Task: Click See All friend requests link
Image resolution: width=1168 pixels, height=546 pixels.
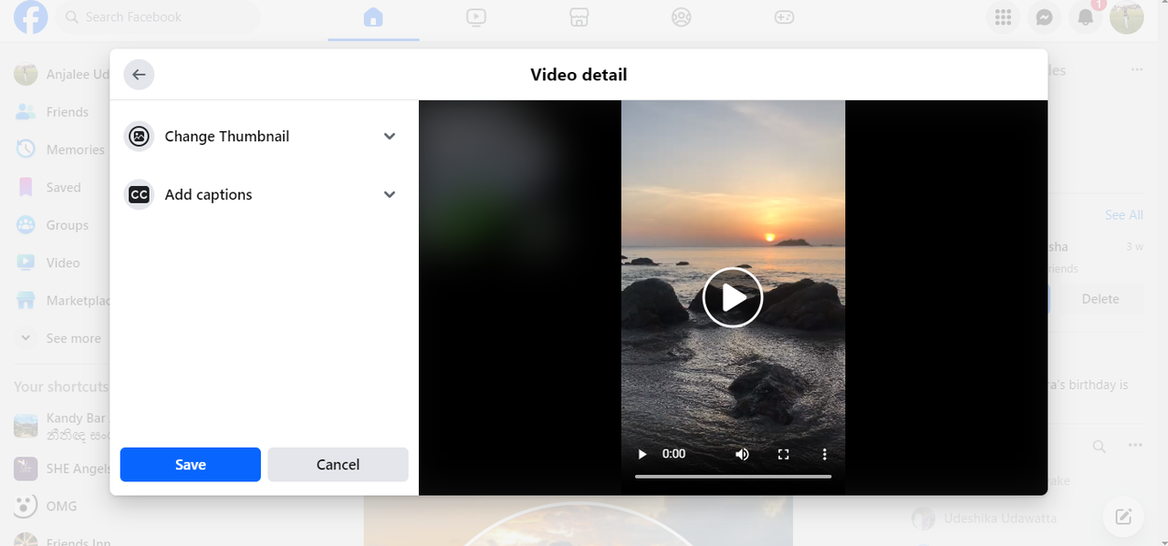Action: (x=1123, y=215)
